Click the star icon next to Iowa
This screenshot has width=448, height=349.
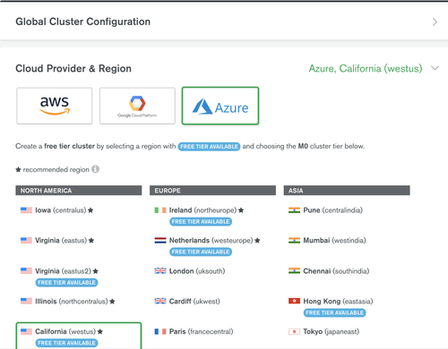(90, 210)
